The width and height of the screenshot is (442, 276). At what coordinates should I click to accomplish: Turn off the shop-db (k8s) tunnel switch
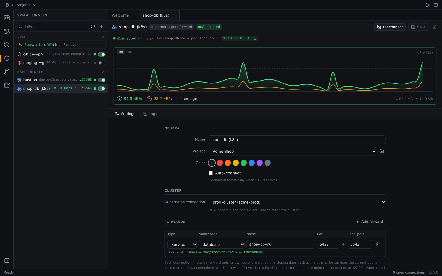tap(102, 89)
